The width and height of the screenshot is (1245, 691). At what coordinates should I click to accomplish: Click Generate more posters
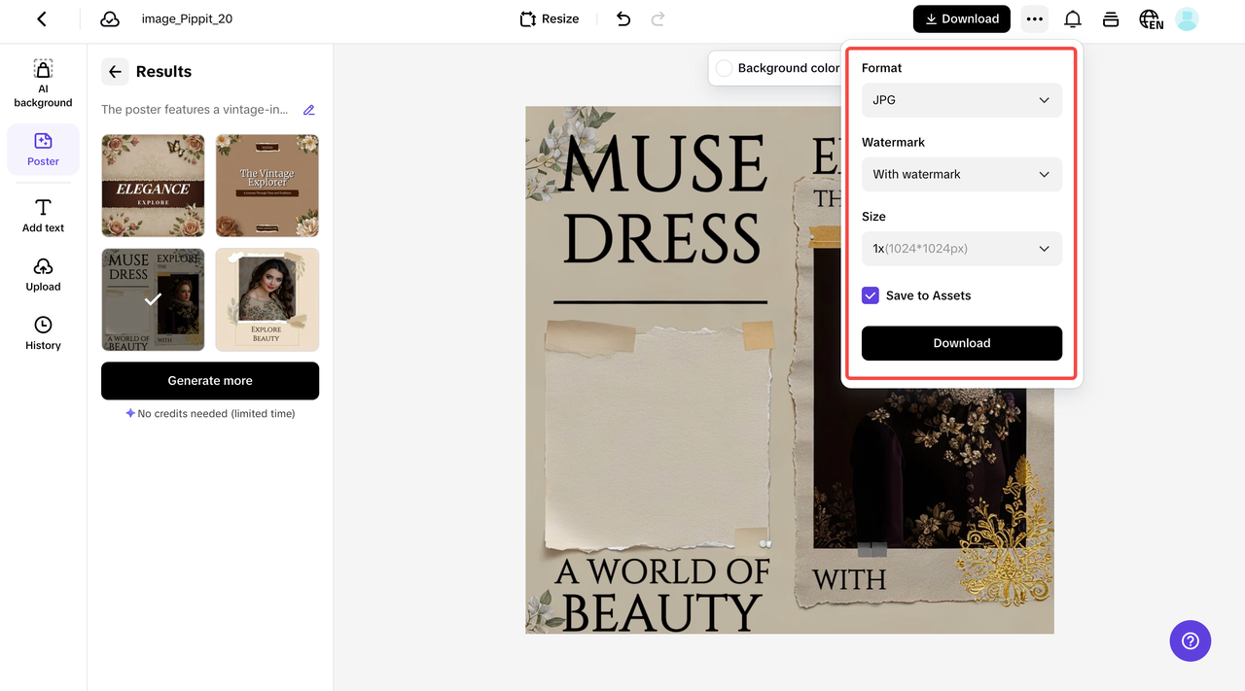pos(209,380)
